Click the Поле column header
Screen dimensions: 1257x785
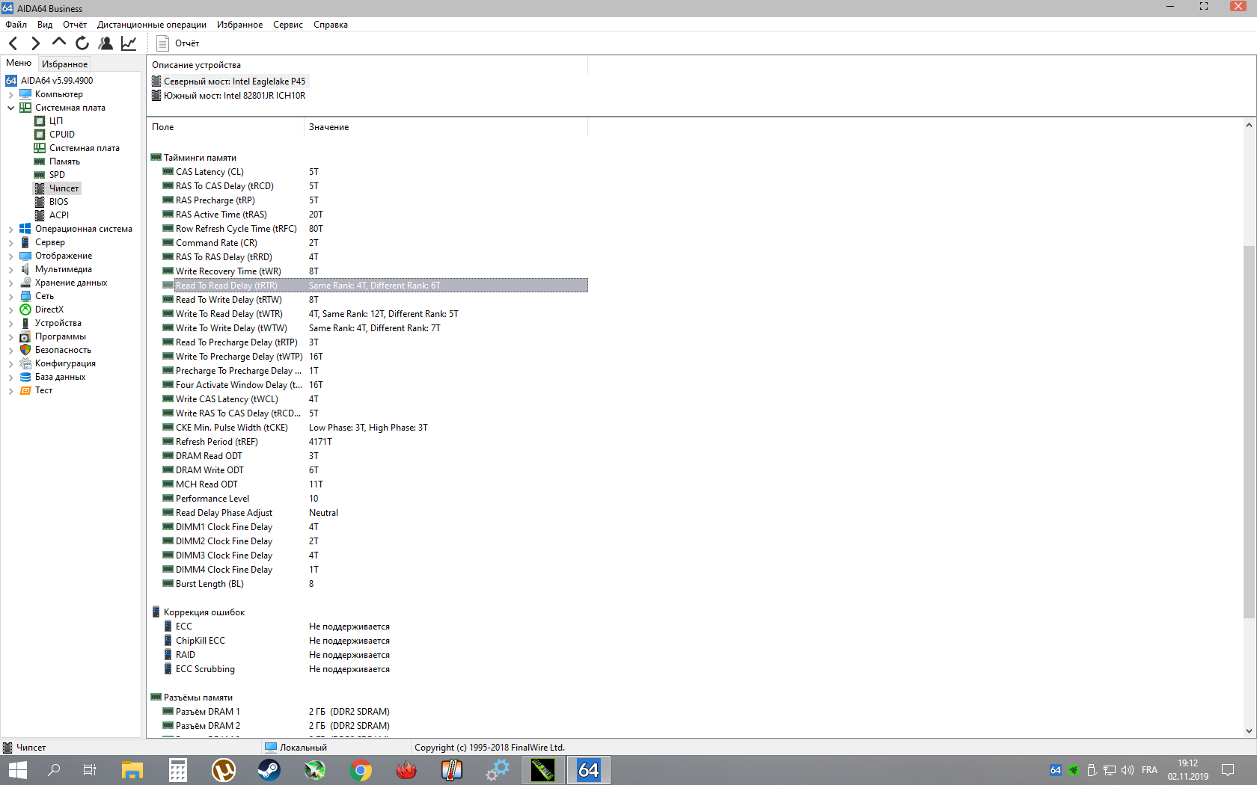tap(225, 127)
